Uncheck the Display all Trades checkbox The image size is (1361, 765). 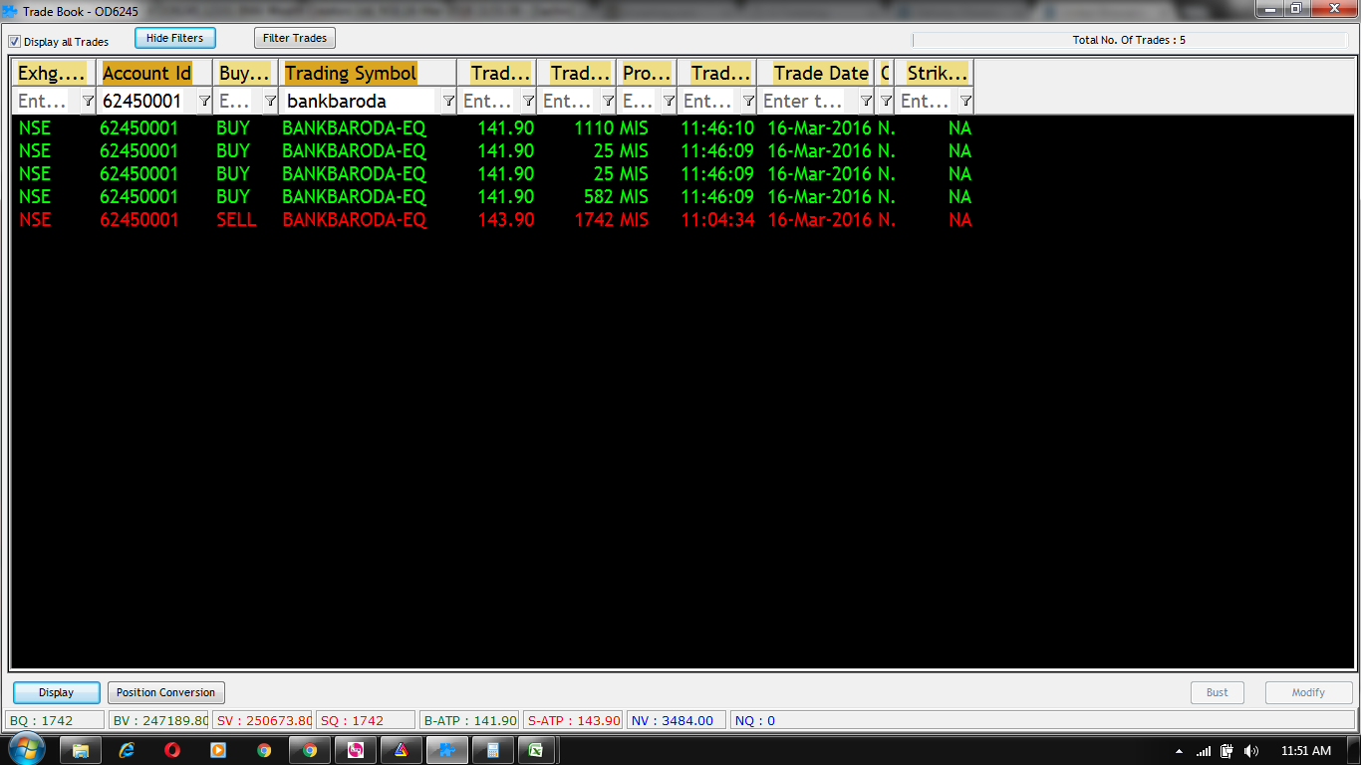pos(15,42)
